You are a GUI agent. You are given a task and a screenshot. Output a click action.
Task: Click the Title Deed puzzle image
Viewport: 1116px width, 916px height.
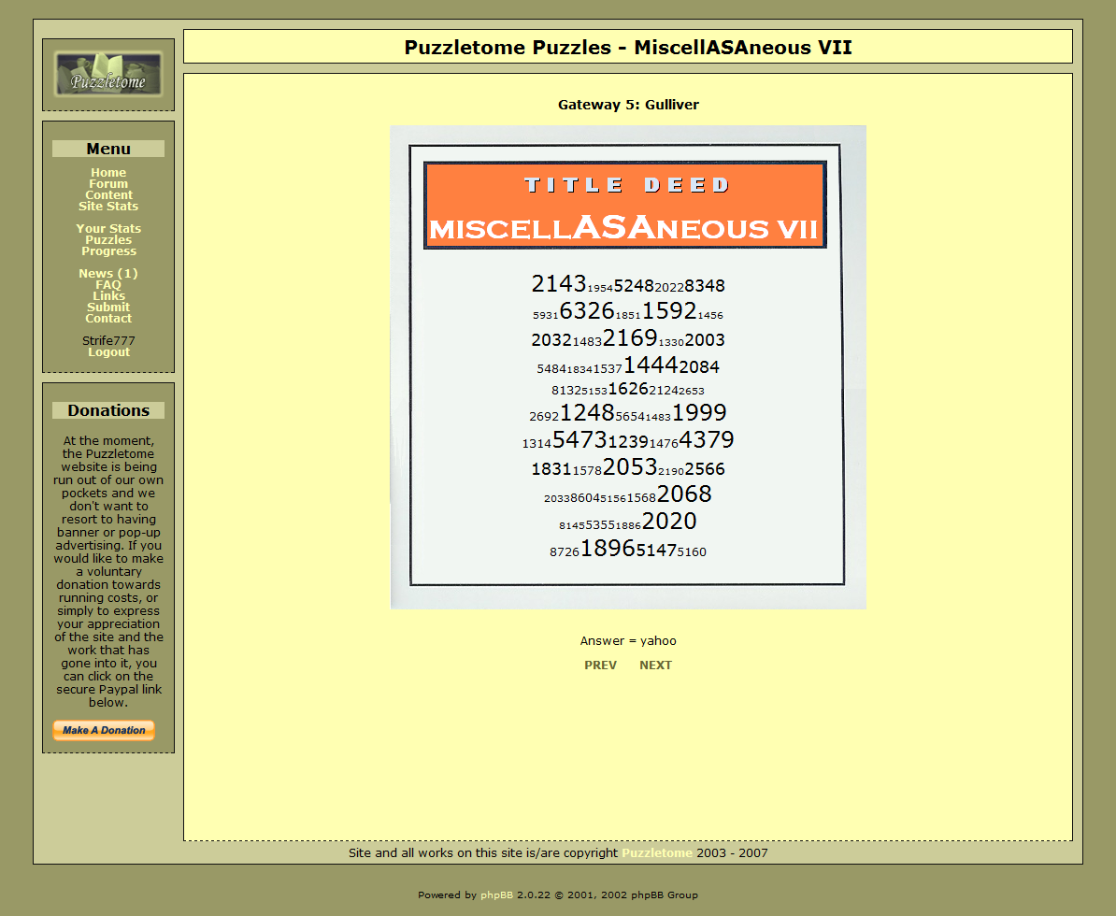628,366
